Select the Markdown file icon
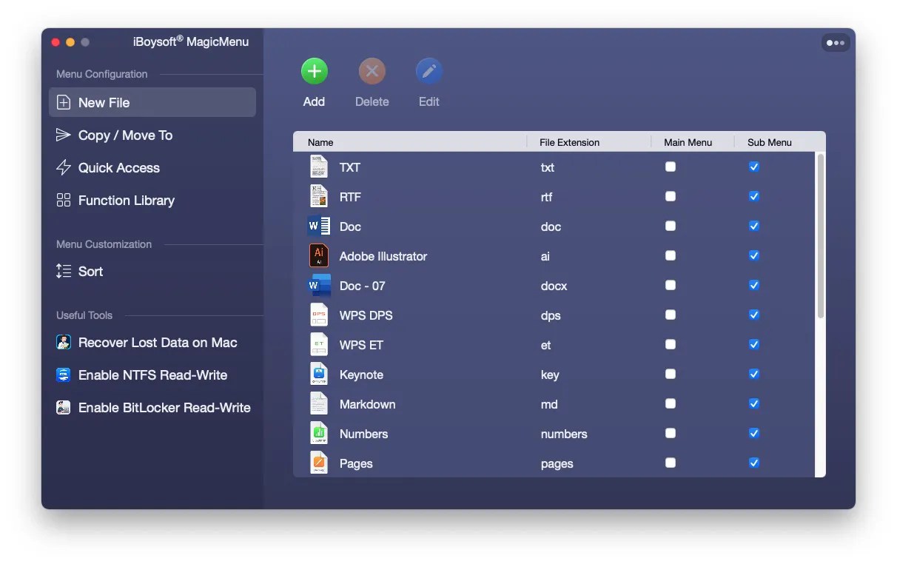The width and height of the screenshot is (897, 564). coord(319,403)
